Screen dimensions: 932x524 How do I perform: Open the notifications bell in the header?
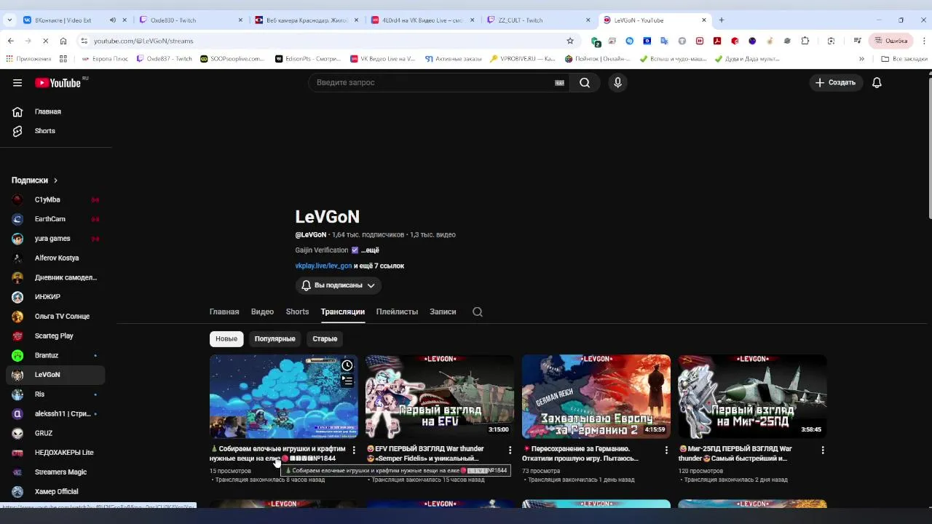pos(877,83)
